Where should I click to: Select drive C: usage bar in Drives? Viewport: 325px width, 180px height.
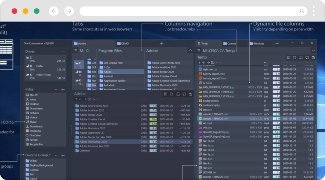pyautogui.click(x=45, y=59)
